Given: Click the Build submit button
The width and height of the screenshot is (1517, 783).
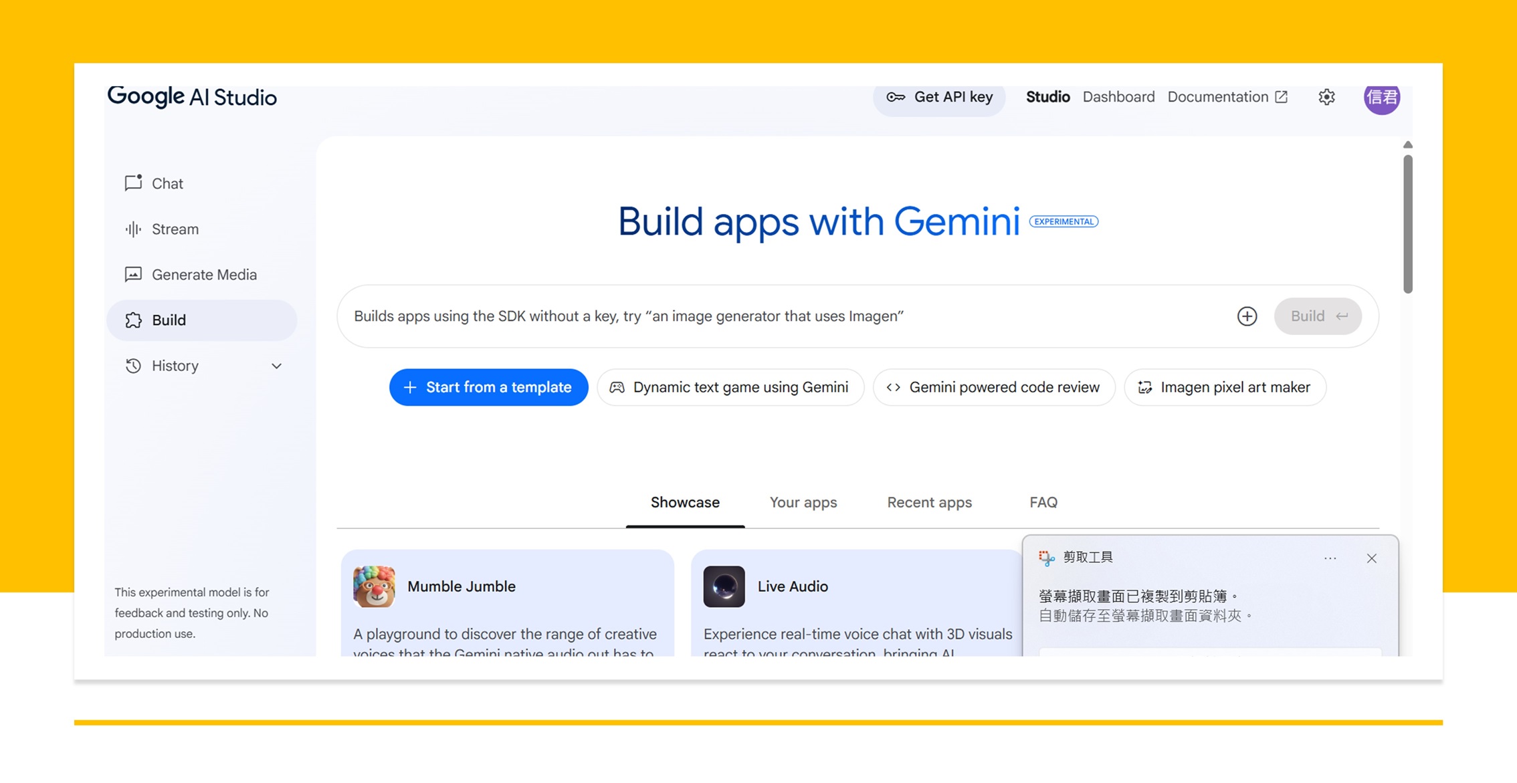Looking at the screenshot, I should [1318, 316].
